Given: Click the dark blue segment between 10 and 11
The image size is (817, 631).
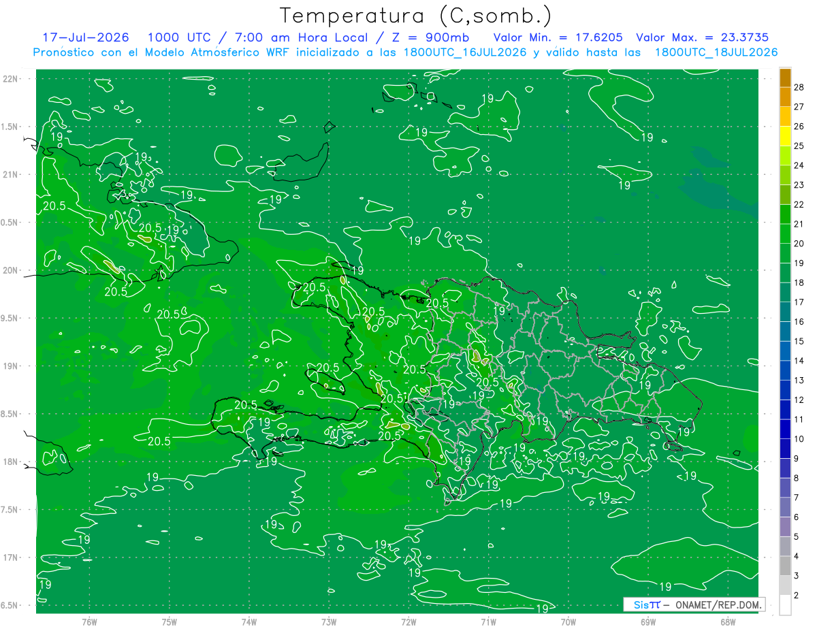Looking at the screenshot, I should click(x=785, y=430).
